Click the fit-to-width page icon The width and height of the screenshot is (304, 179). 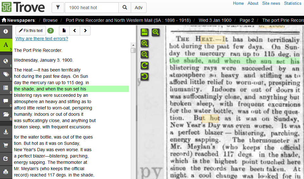click(144, 32)
